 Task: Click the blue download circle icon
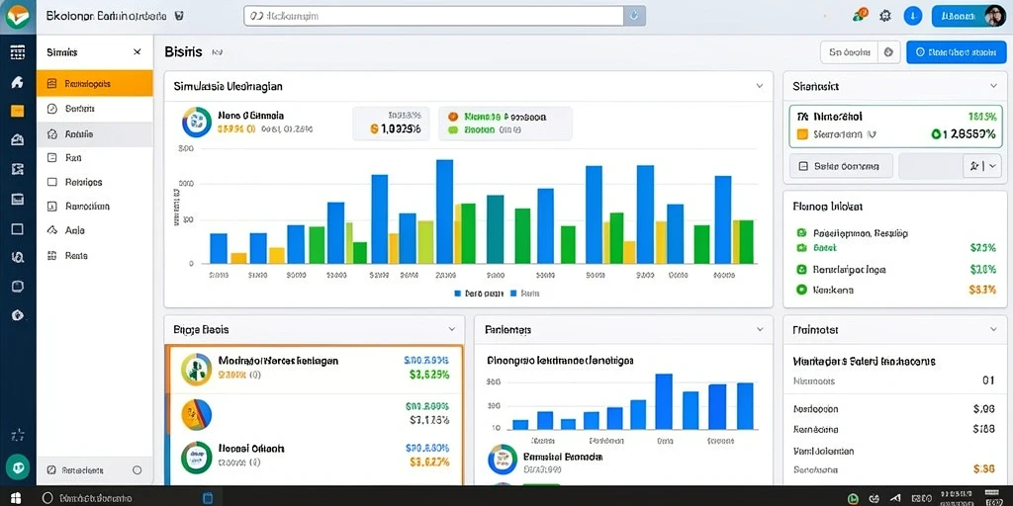[912, 16]
